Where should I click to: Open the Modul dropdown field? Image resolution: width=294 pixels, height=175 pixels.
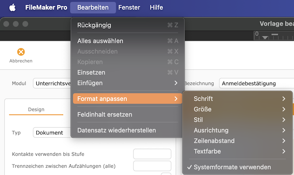tap(52, 83)
